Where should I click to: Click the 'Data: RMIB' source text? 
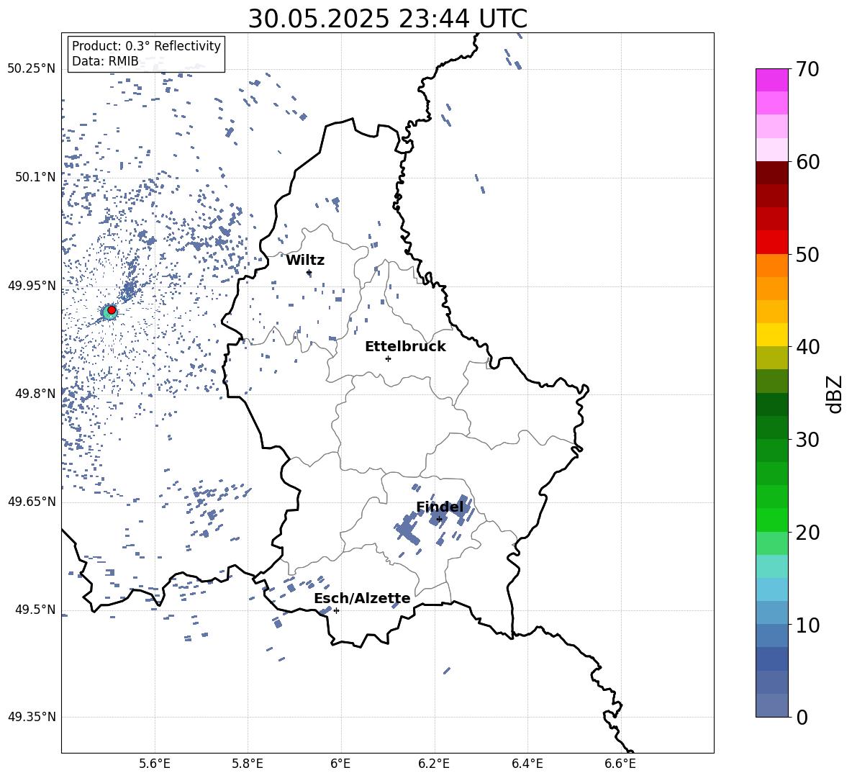[x=105, y=61]
